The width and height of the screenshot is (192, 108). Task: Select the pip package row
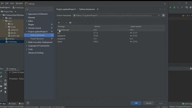pos(111,33)
